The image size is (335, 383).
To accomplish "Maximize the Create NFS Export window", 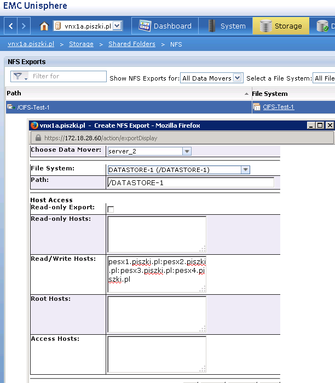I will (320, 125).
